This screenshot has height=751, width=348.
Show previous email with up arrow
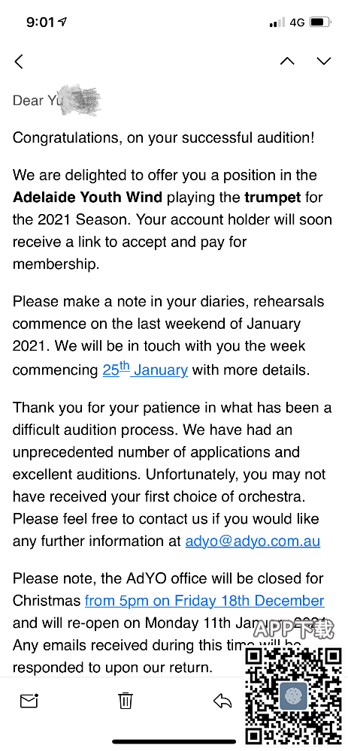click(287, 61)
